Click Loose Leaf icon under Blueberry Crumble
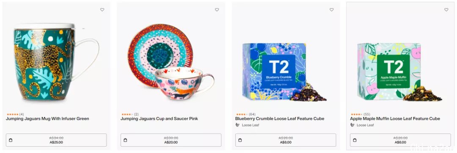This screenshot has width=457, height=153. pyautogui.click(x=237, y=125)
